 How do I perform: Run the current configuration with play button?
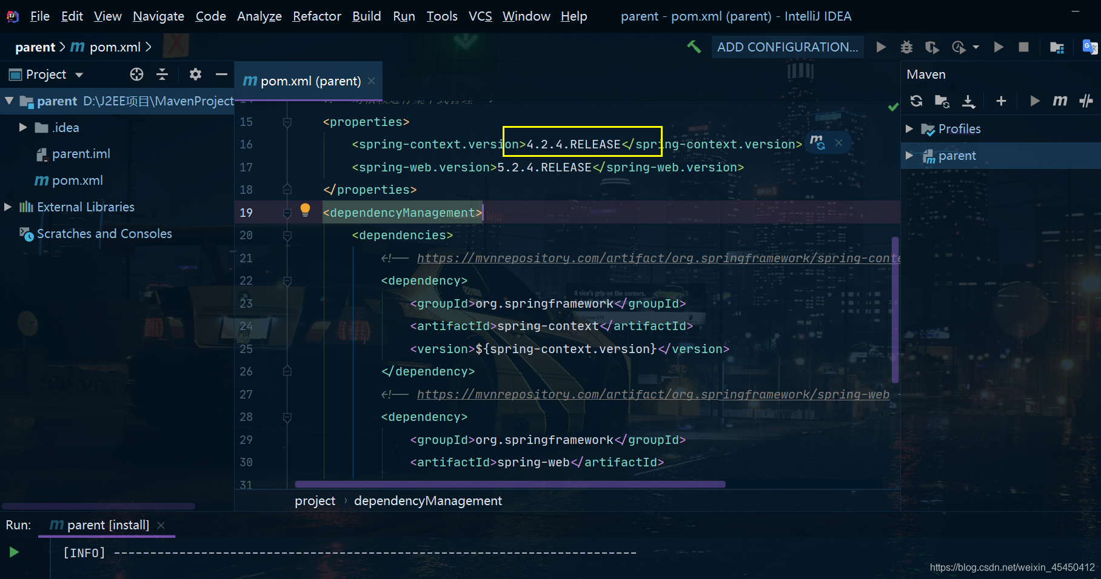(881, 47)
